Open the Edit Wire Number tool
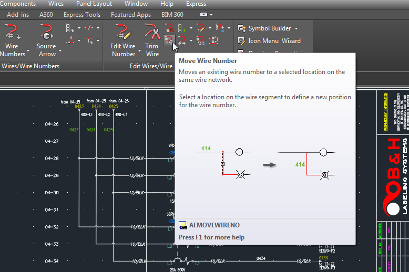This screenshot has width=409, height=272. [x=122, y=32]
